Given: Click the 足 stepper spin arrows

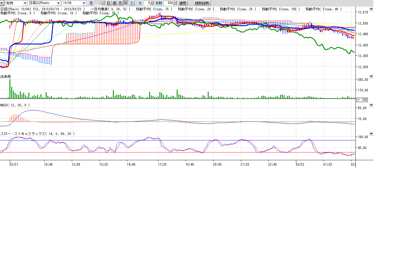Looking at the screenshot, I should click(x=103, y=3).
